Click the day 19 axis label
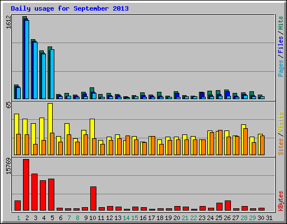The height and width of the screenshot is (224, 287). pos(168,218)
